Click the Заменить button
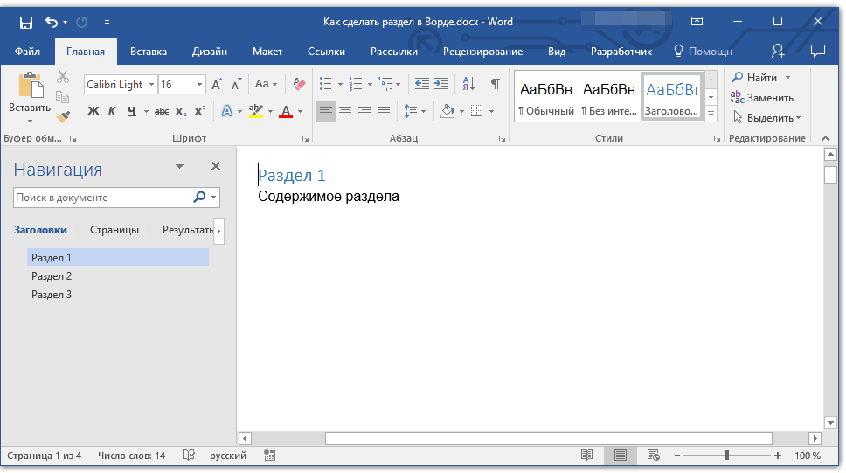This screenshot has height=473, width=846. pos(763,98)
